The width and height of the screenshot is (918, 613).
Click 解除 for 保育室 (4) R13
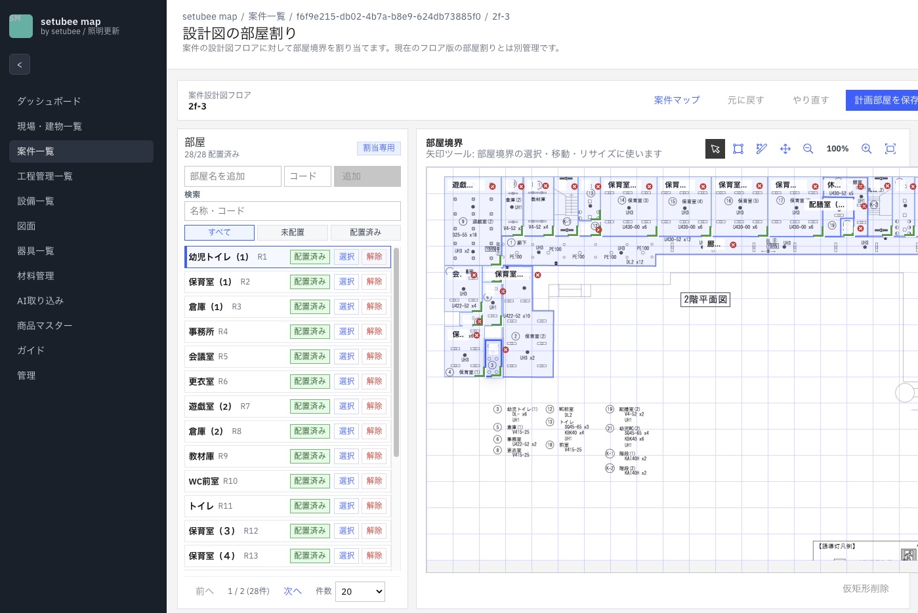pos(375,556)
